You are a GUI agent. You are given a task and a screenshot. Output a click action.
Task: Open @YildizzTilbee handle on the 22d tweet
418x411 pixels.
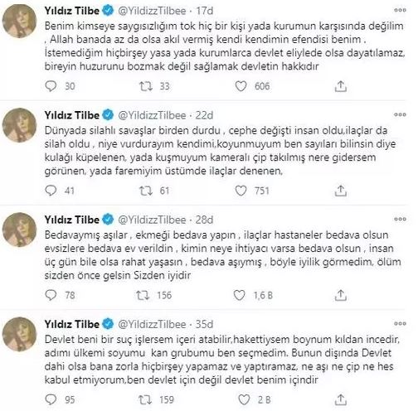152,115
